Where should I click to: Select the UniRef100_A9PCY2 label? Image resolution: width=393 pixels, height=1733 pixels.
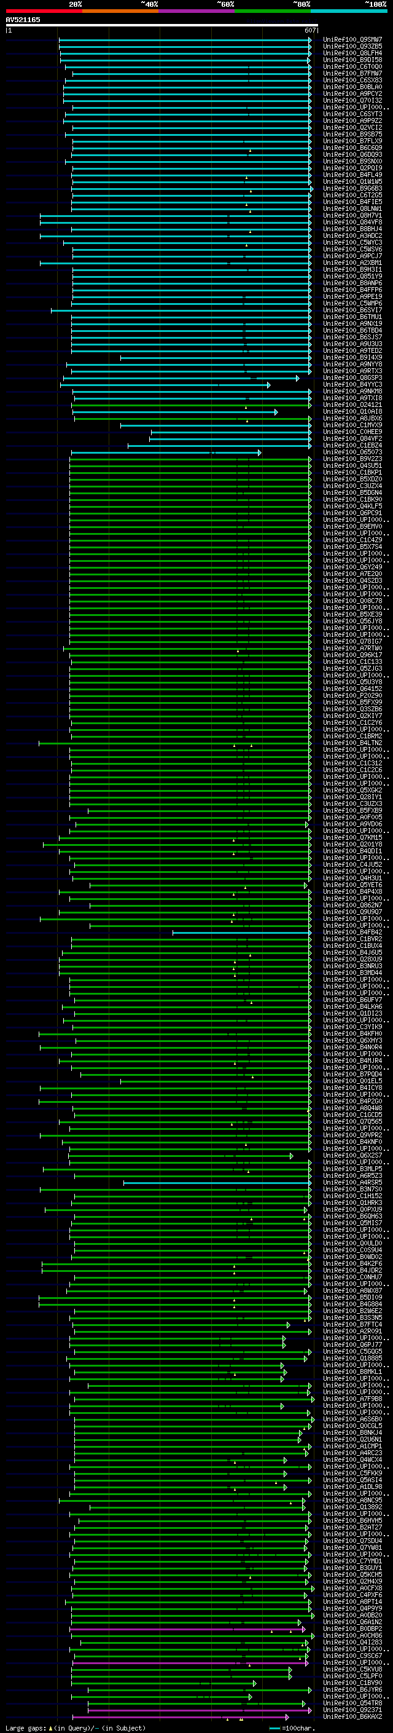click(352, 93)
